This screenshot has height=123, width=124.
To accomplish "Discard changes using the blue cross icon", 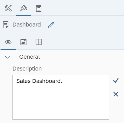I will tap(116, 94).
